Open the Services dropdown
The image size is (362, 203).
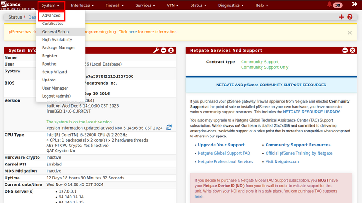[x=145, y=5]
